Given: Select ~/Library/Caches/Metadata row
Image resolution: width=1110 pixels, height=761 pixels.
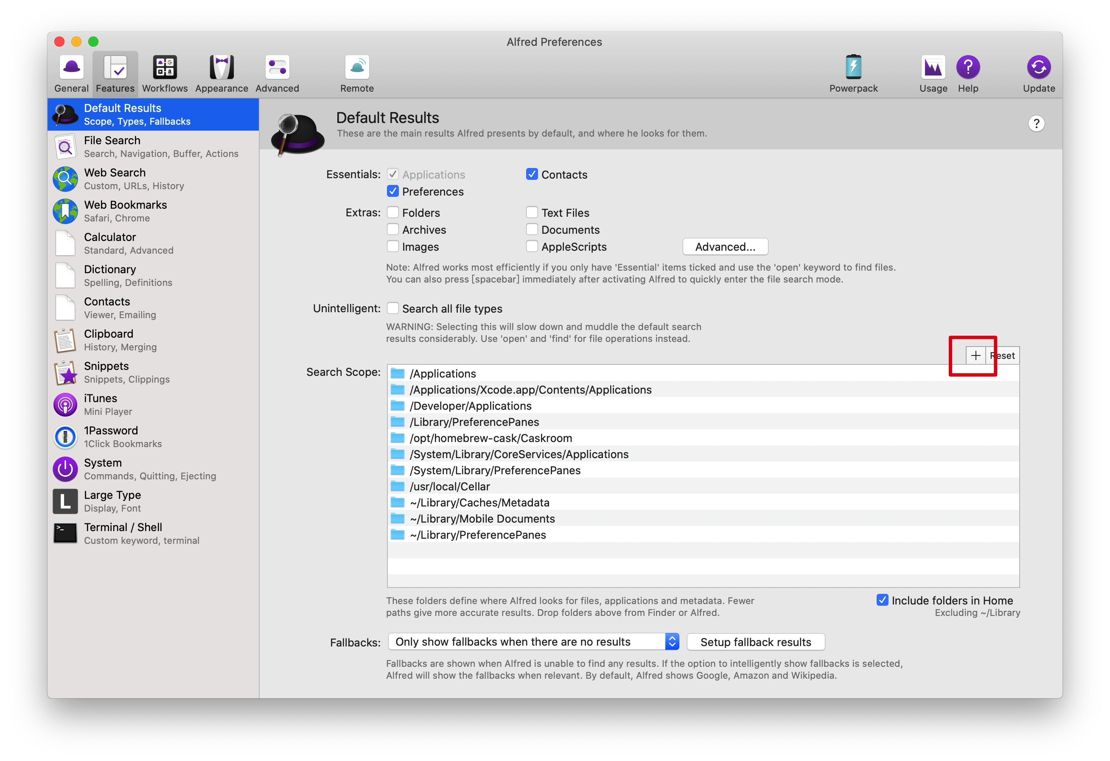Looking at the screenshot, I should tap(703, 502).
